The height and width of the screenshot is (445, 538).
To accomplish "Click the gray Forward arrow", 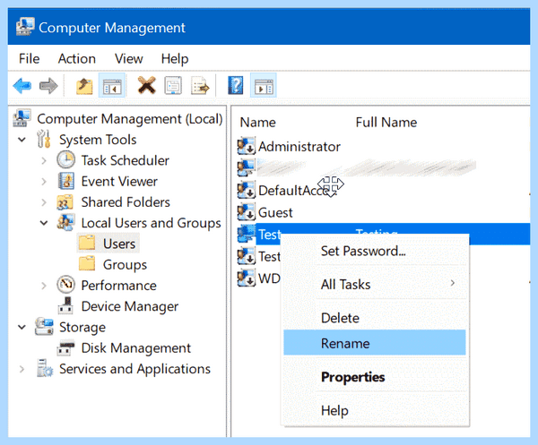I will [48, 86].
